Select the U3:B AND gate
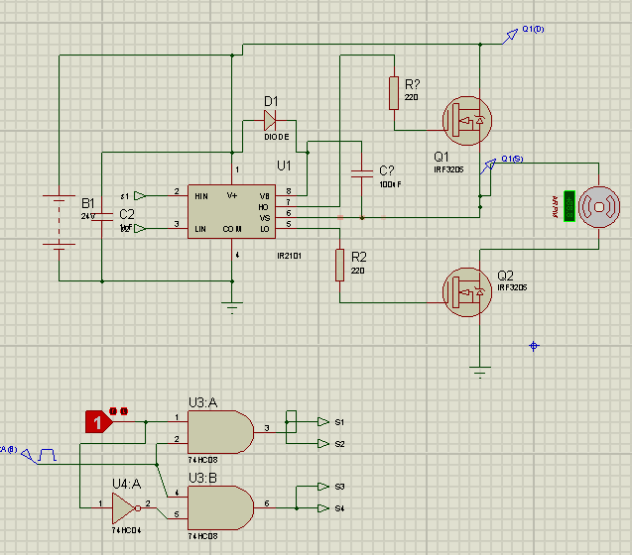Viewport: 632px width, 555px height. [x=220, y=507]
